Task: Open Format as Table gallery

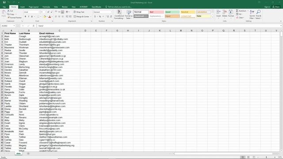Action: click(x=129, y=15)
